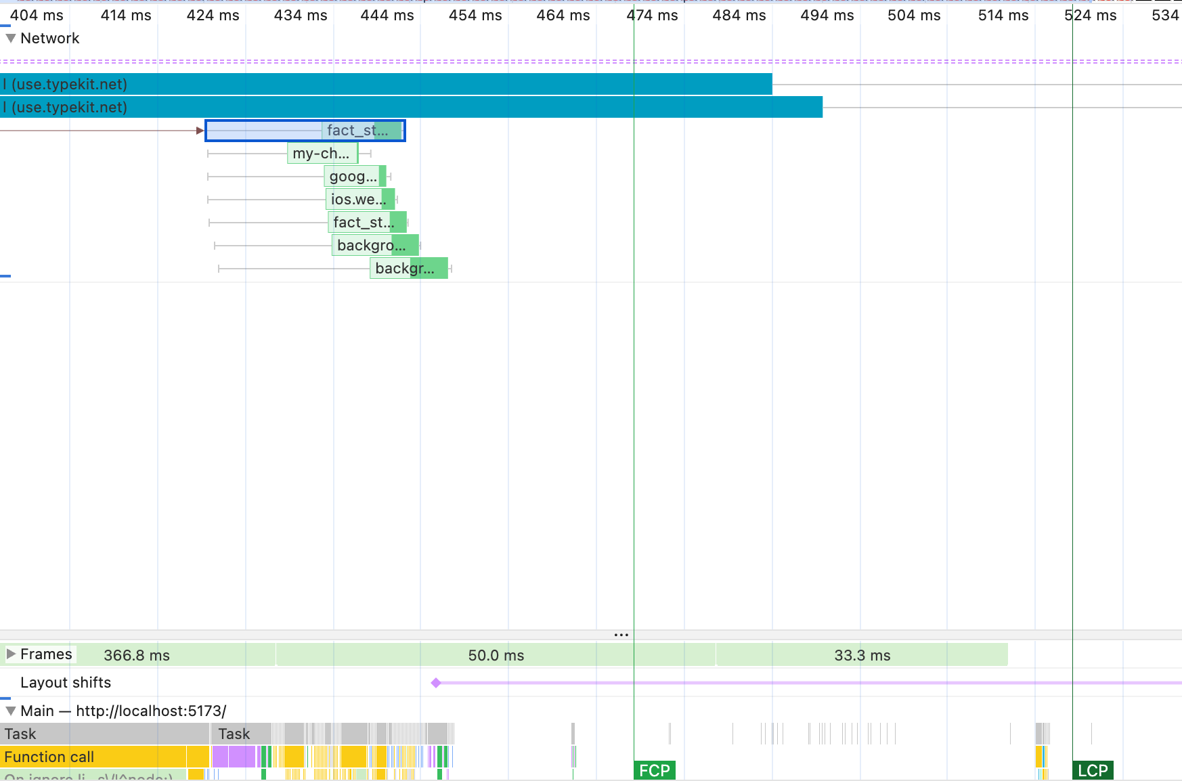Select the layout shift diamond marker
Image resolution: width=1182 pixels, height=781 pixels.
tap(436, 683)
